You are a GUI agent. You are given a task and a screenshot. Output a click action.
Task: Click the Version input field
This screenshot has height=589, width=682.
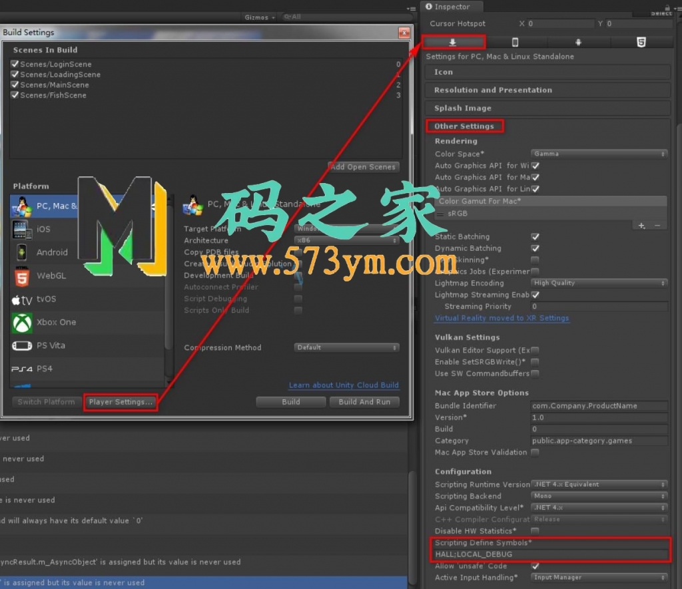pyautogui.click(x=599, y=418)
